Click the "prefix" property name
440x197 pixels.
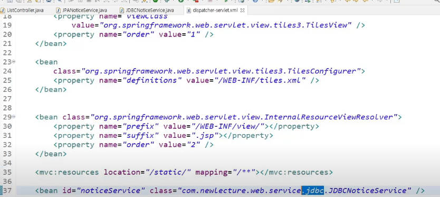(141, 126)
